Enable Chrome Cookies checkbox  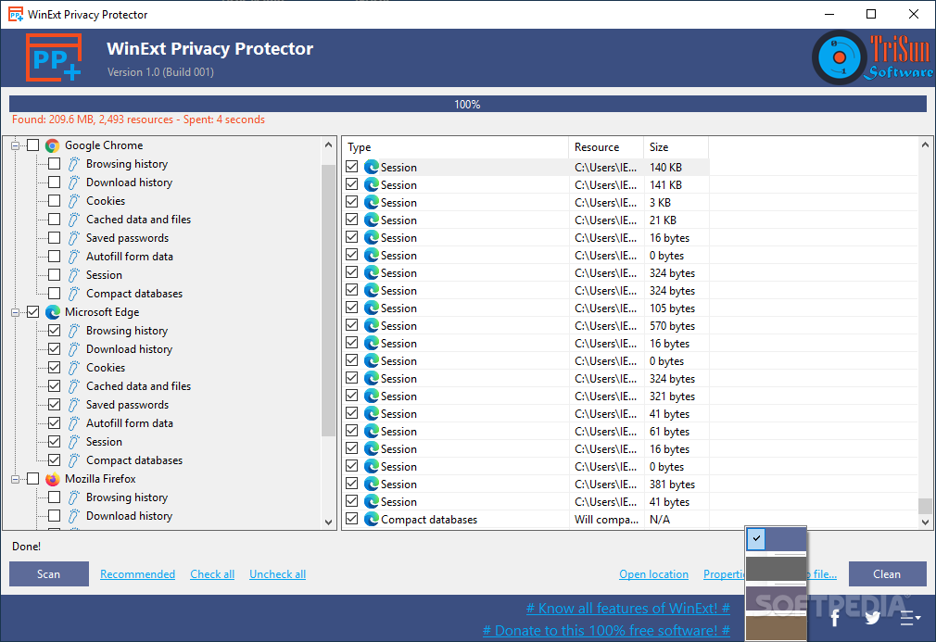click(x=55, y=200)
